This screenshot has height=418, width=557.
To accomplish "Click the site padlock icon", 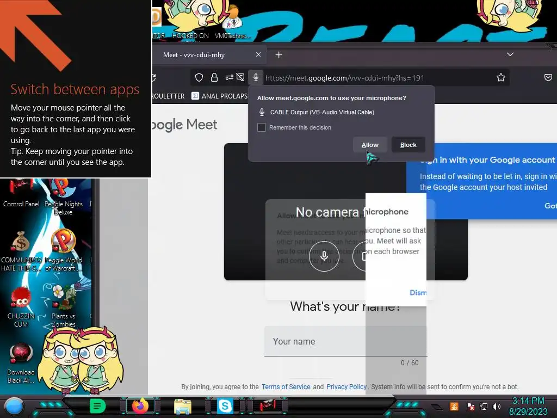I will point(214,77).
